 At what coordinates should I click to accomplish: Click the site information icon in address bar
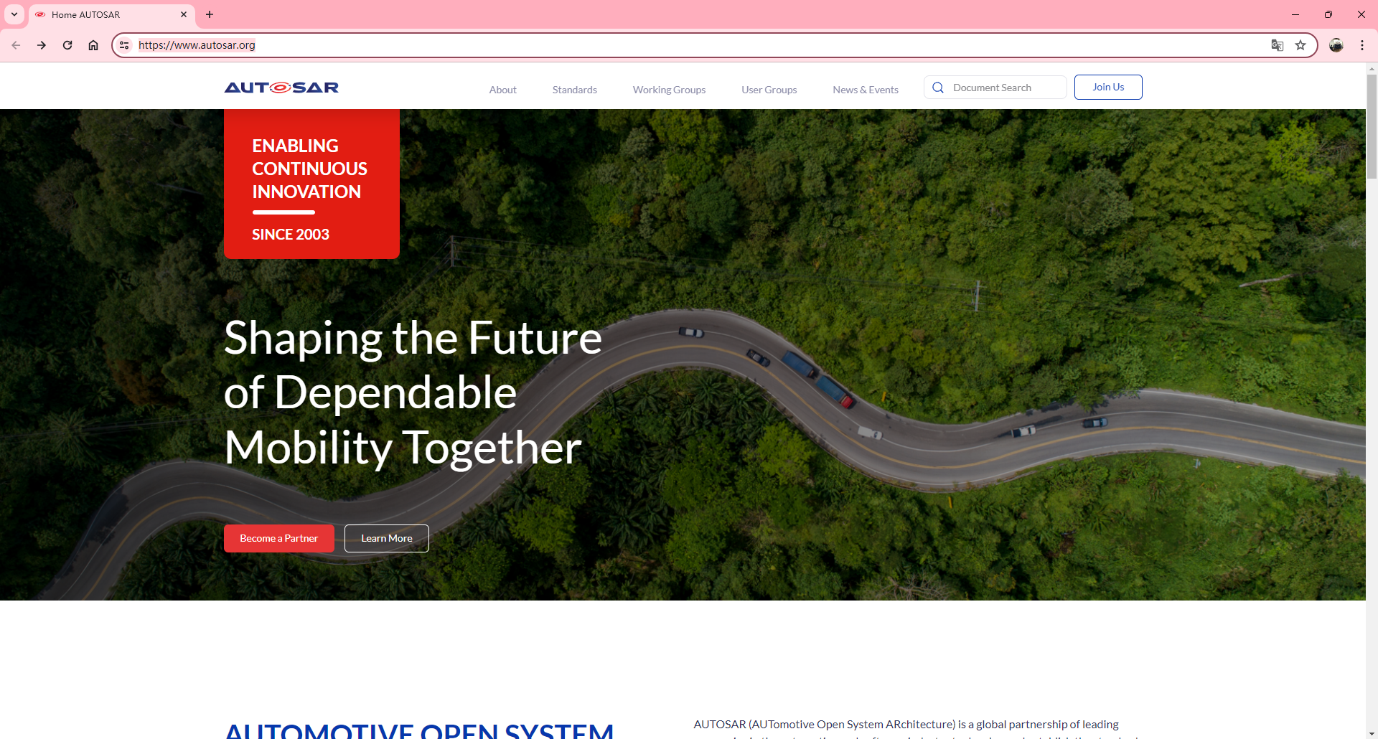pos(124,45)
